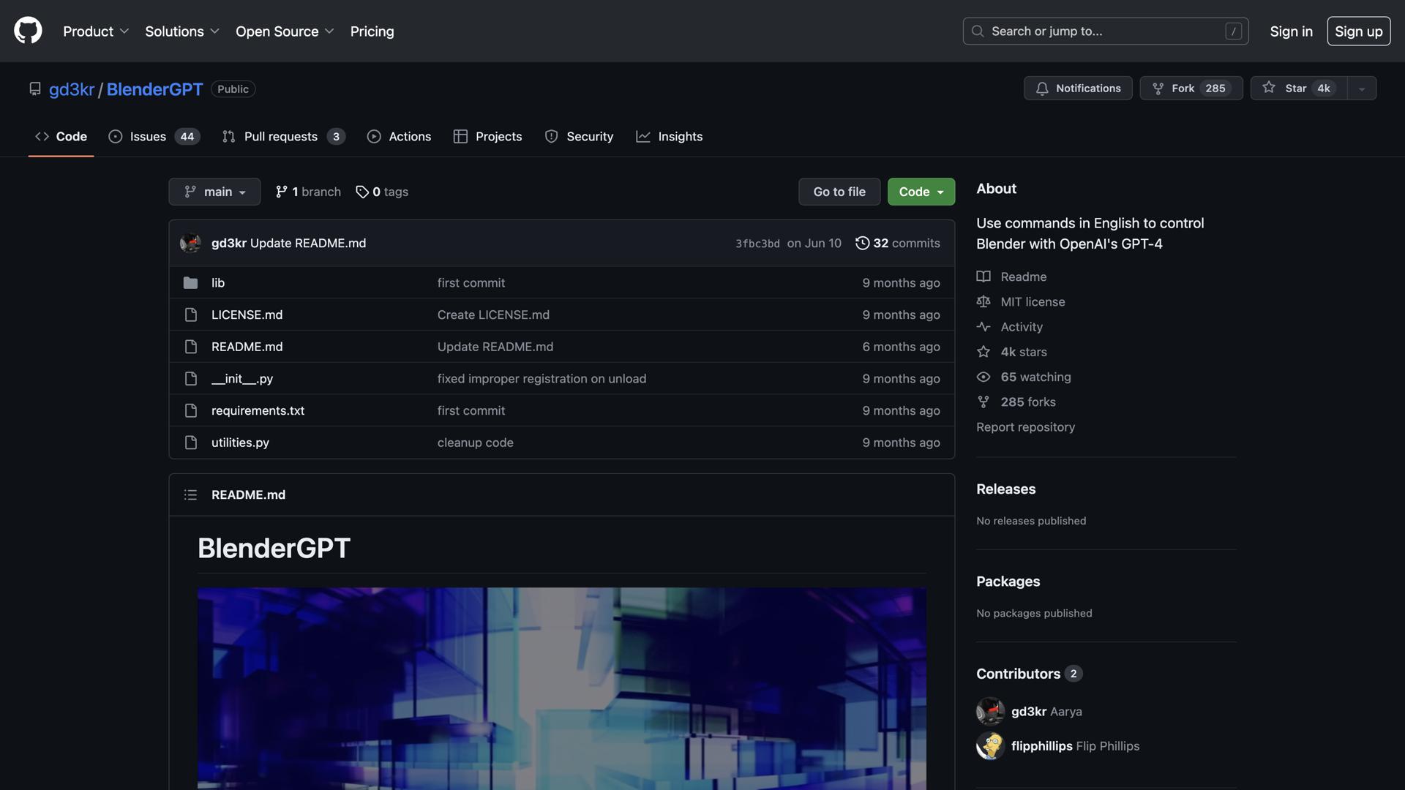Open the lib folder icon
This screenshot has width=1405, height=790.
pyautogui.click(x=190, y=283)
